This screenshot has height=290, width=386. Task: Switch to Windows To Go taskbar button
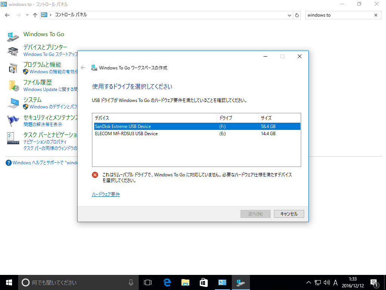pos(241,282)
